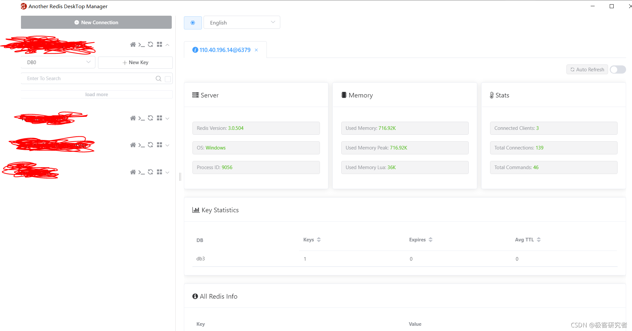The width and height of the screenshot is (632, 331).
Task: Open console for first connection
Action: [x=141, y=44]
